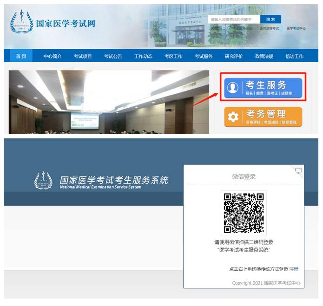323x306 pixels.
Task: Click the National Medical Examination Service System subtitle
Action: pyautogui.click(x=100, y=187)
